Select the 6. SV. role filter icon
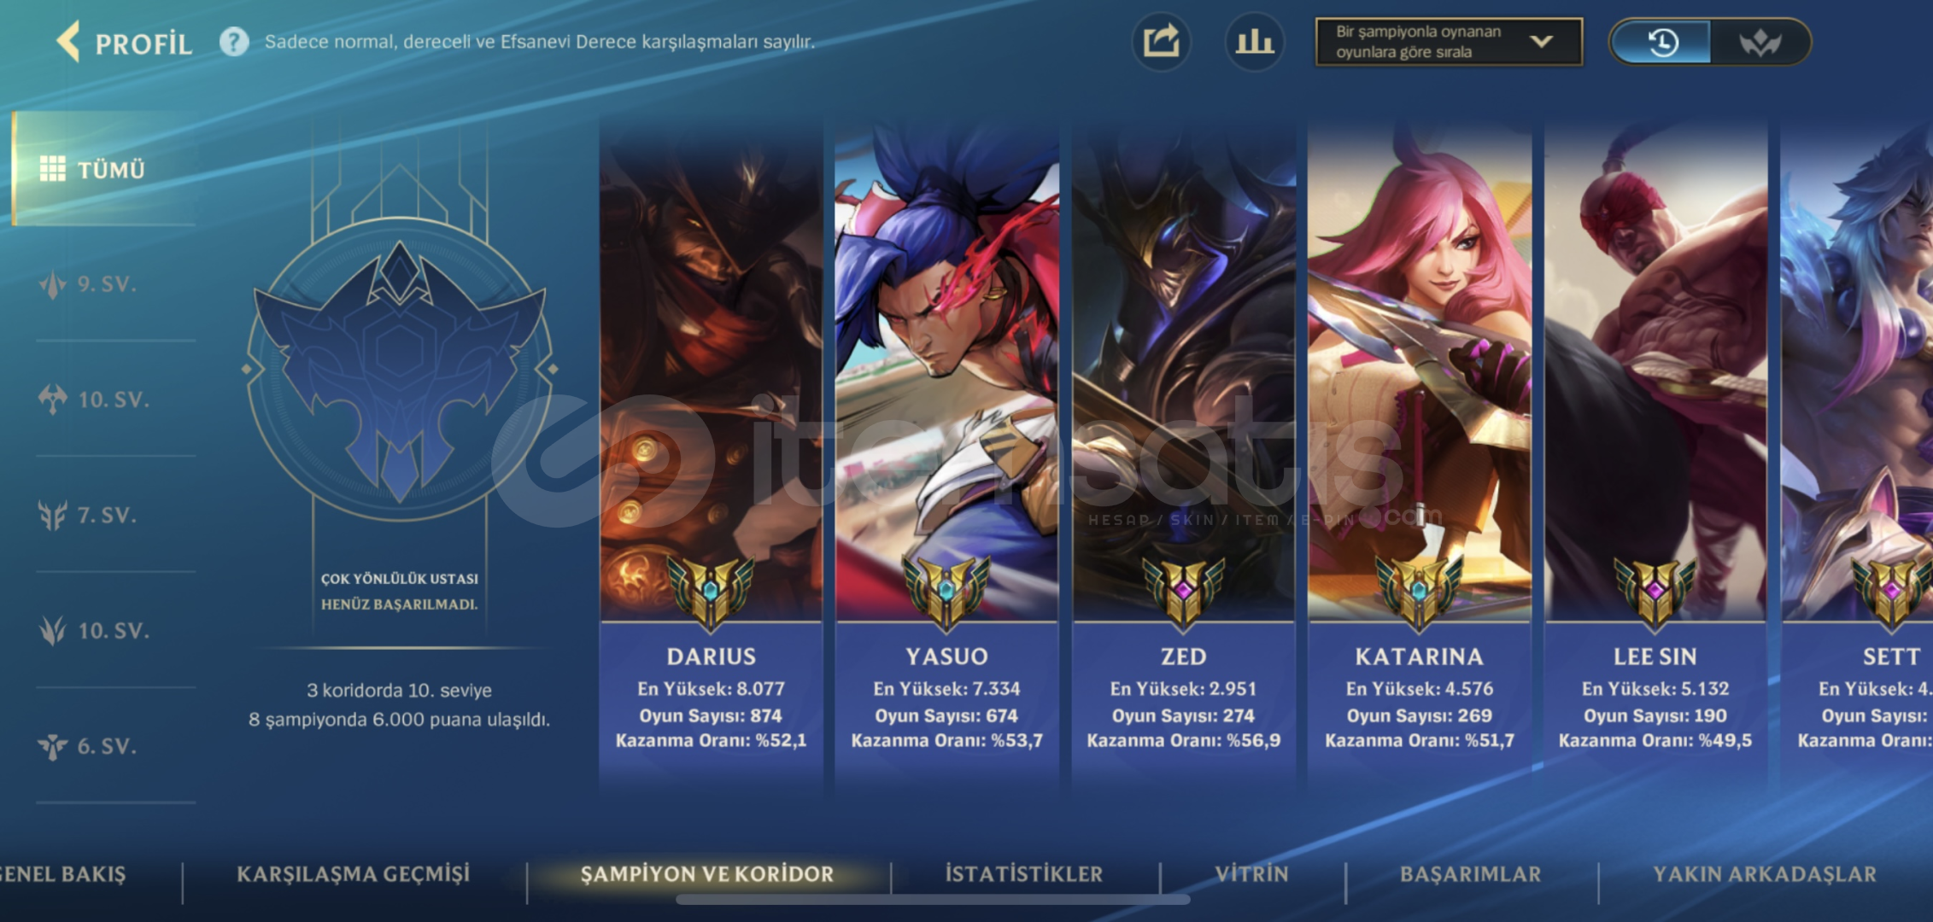This screenshot has height=922, width=1933. [53, 747]
